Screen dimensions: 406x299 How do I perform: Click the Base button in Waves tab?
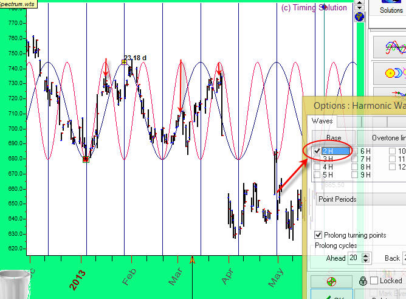click(333, 138)
